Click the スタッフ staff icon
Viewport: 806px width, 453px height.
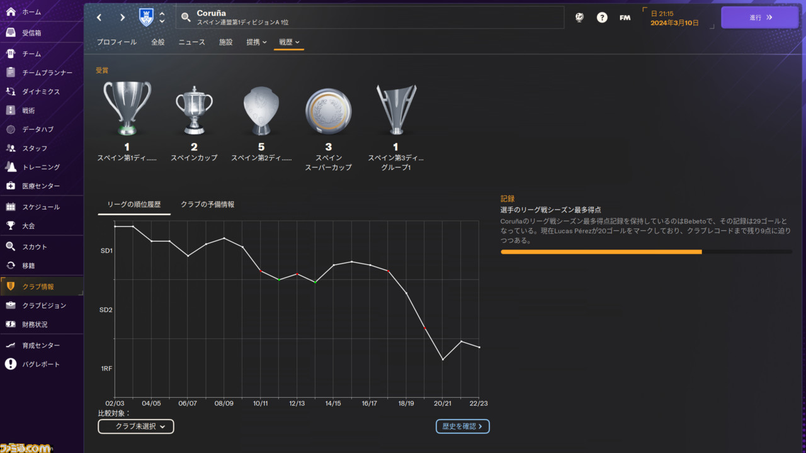point(11,148)
